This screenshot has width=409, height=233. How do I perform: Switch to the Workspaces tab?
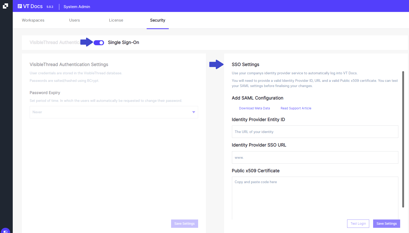coord(33,20)
